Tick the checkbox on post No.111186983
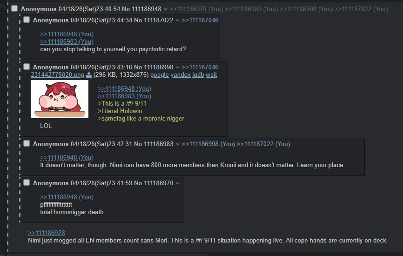This screenshot has height=256, width=403. 27,143
